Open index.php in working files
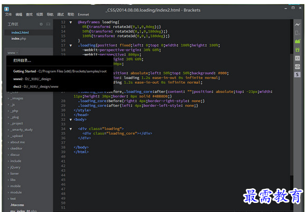 [19, 38]
